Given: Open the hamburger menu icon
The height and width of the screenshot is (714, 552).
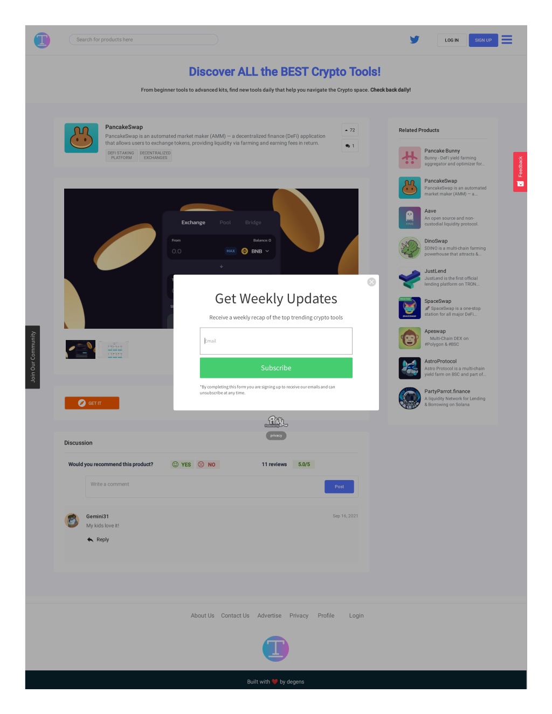Looking at the screenshot, I should point(507,40).
